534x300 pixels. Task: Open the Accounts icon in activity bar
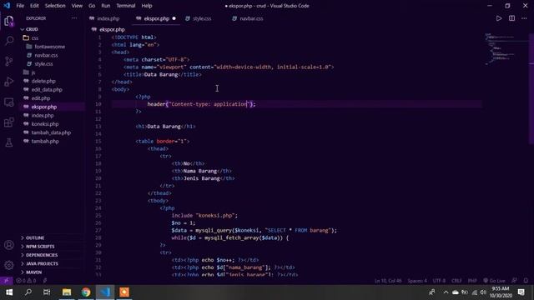pos(9,245)
